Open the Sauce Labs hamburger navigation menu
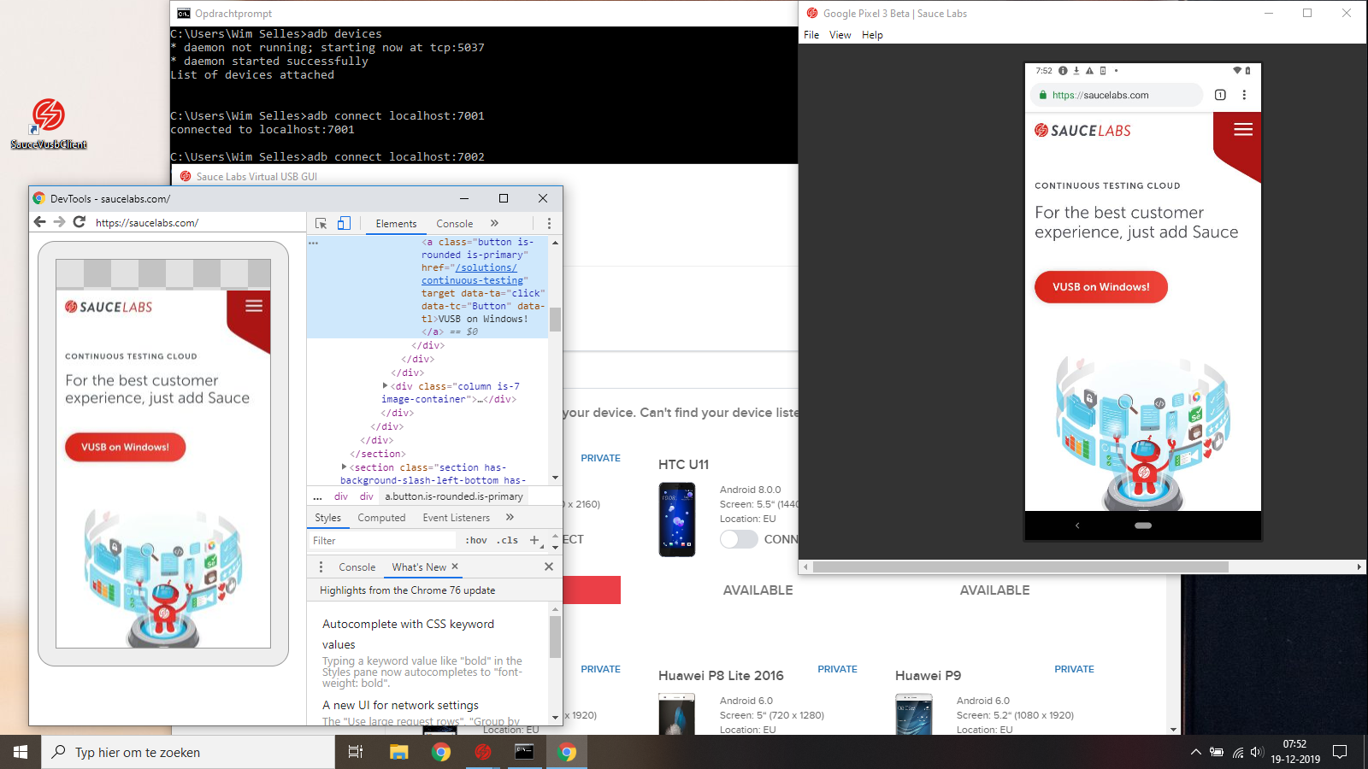Viewport: 1368px width, 769px height. pos(1243,129)
